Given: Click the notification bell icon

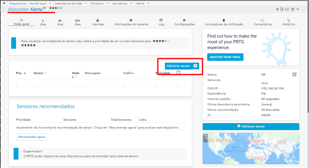Looking at the screenshot, I should click(224, 20).
